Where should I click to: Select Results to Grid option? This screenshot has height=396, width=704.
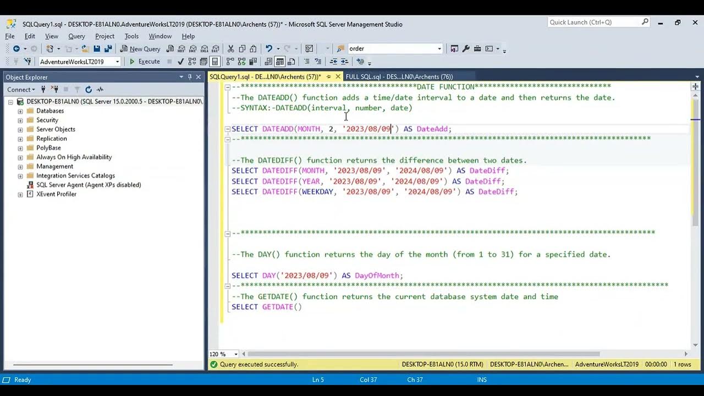click(280, 62)
